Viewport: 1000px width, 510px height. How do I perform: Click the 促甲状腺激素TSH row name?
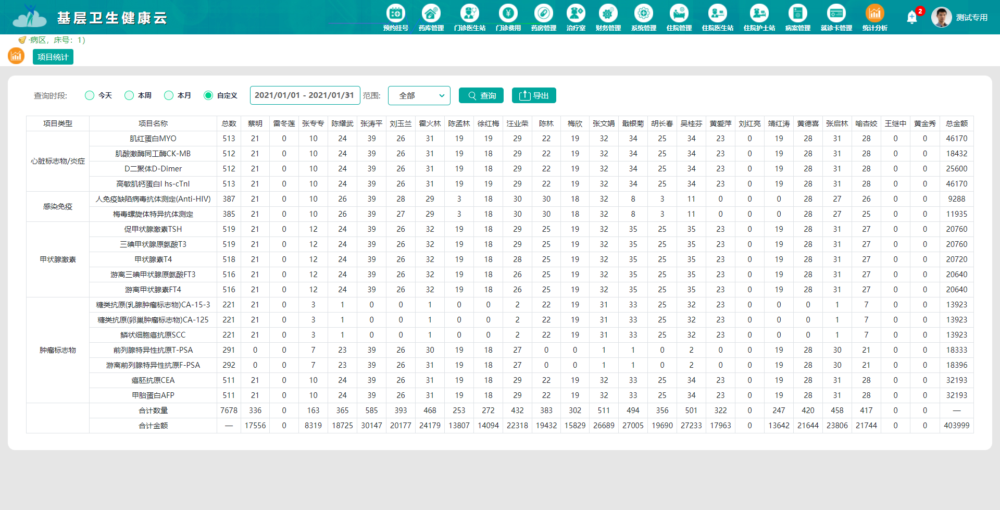tap(153, 229)
